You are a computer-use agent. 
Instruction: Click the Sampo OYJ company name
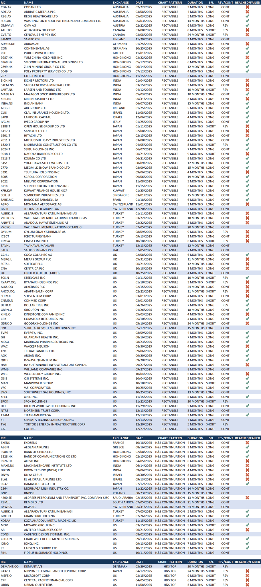pos(32,39)
